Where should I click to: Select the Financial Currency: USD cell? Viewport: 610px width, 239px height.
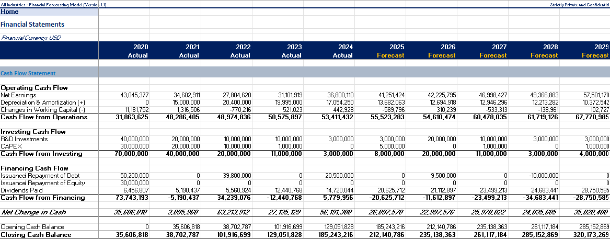[x=31, y=38]
